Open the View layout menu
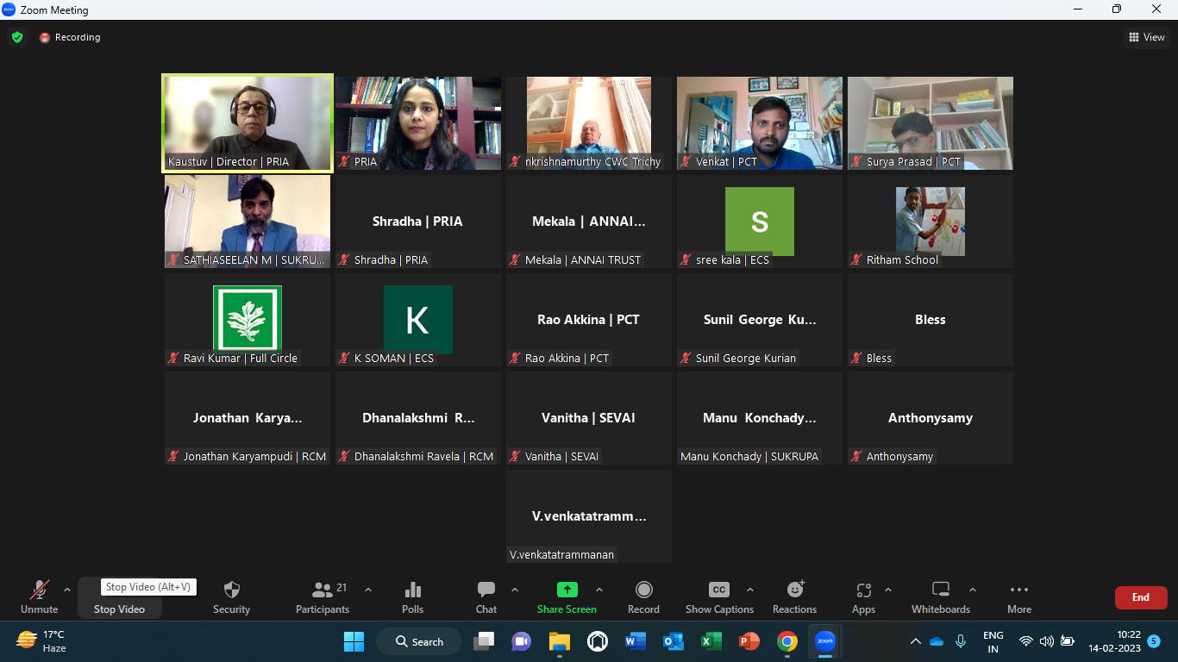This screenshot has width=1178, height=662. (1147, 37)
